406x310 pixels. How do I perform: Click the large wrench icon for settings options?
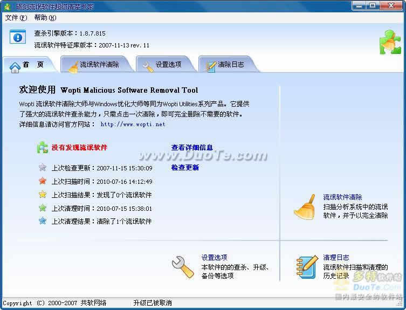pyautogui.click(x=183, y=267)
